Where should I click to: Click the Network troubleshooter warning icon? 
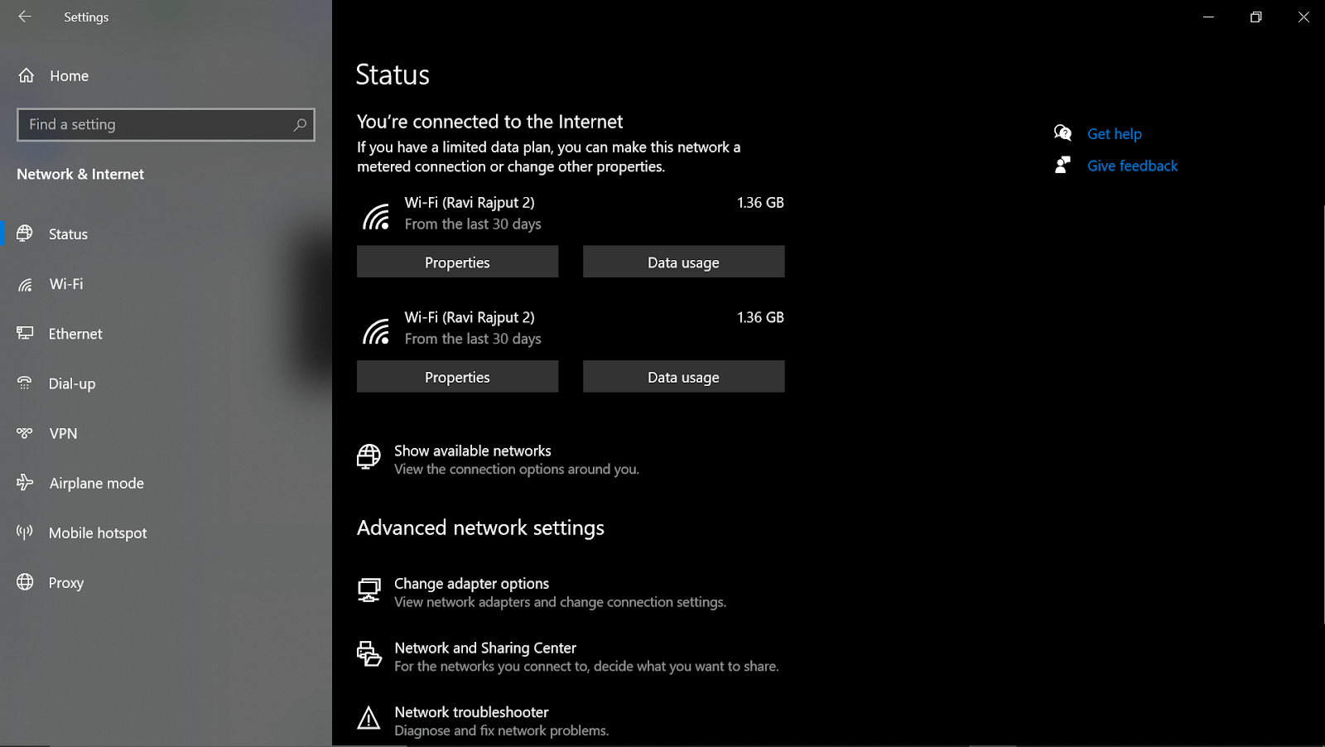pos(369,719)
